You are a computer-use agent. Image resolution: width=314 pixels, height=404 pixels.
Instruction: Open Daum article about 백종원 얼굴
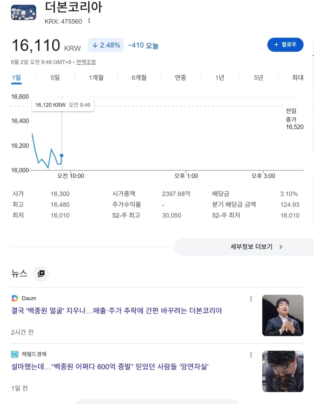click(117, 310)
